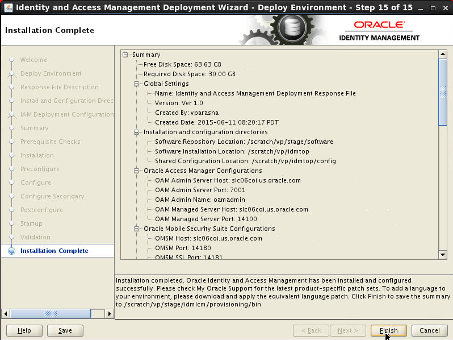Select the Validation step
The width and height of the screenshot is (453, 340).
pos(35,237)
